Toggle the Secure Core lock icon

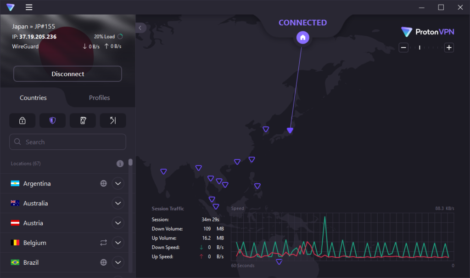tap(22, 121)
